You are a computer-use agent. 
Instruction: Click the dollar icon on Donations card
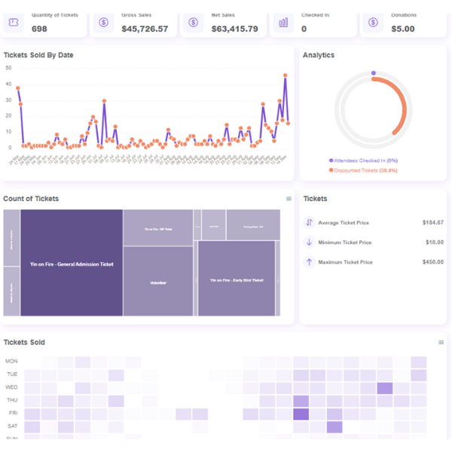pos(373,23)
